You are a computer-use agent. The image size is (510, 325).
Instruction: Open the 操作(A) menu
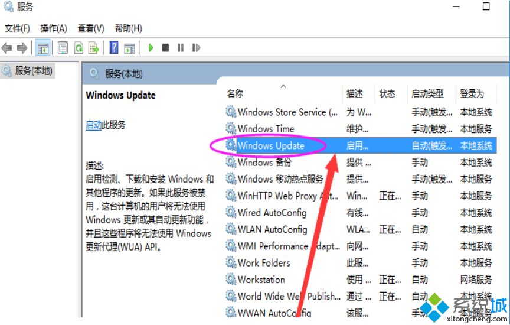[54, 28]
